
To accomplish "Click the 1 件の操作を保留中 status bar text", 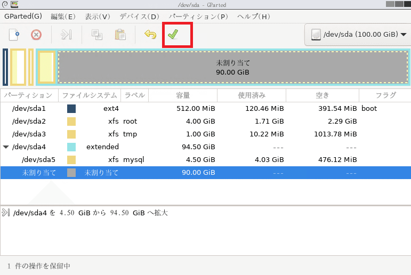I will tap(39, 266).
